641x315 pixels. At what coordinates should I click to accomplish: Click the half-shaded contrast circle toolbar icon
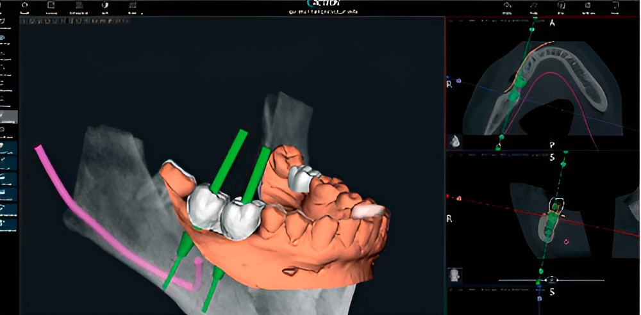click(x=106, y=5)
